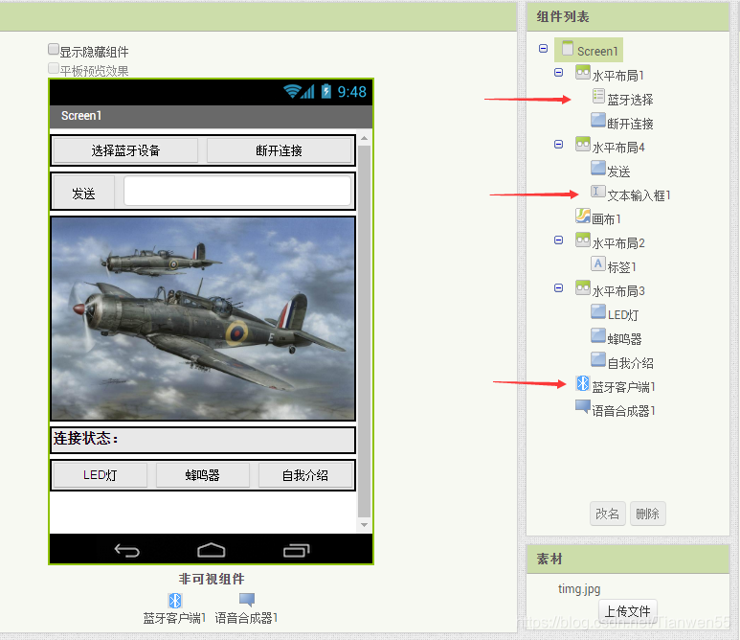This screenshot has width=740, height=640.
Task: Select the 蓝牙客户端1 tree item label
Action: 623,387
